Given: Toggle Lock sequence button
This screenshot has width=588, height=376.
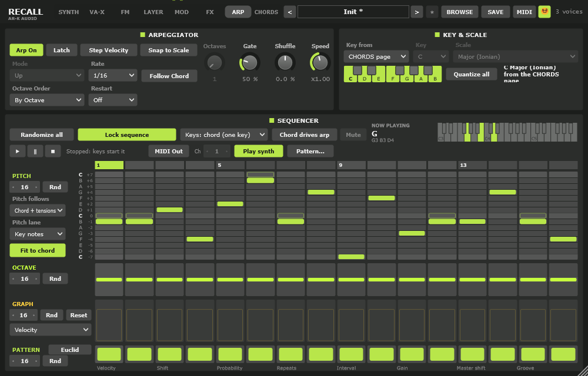Looking at the screenshot, I should 127,135.
